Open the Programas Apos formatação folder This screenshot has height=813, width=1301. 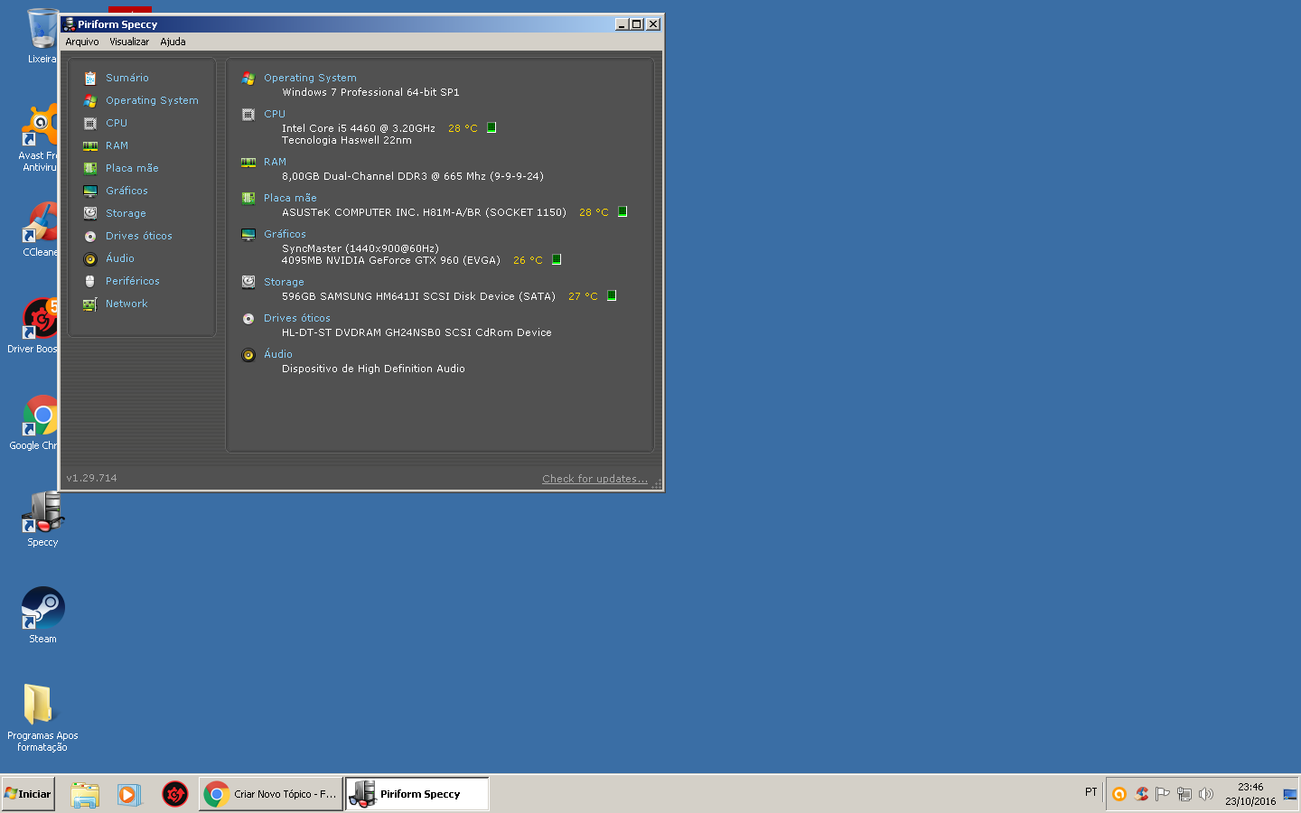(42, 717)
